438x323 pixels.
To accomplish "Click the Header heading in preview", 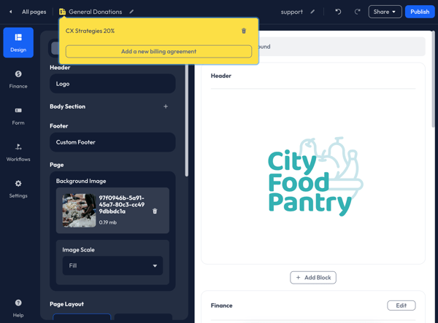I will 221,76.
